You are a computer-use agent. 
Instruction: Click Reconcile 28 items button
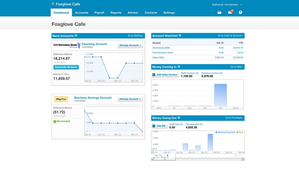pyautogui.click(x=66, y=67)
